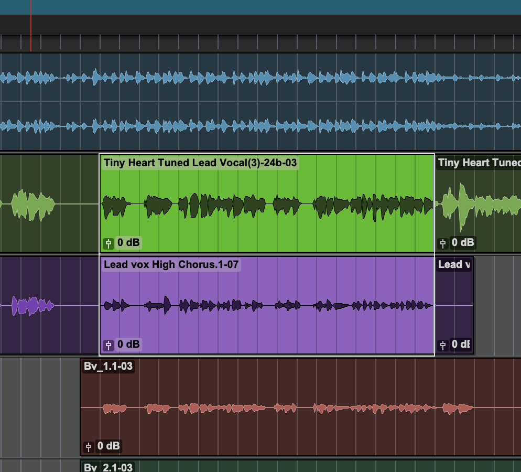Click the gain fader icon on the Lead vox High Chorus.1-07 clip
The image size is (521, 472).
(108, 345)
